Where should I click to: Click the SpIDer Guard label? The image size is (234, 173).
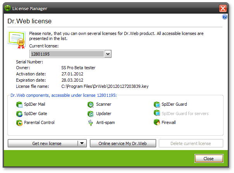(174, 104)
